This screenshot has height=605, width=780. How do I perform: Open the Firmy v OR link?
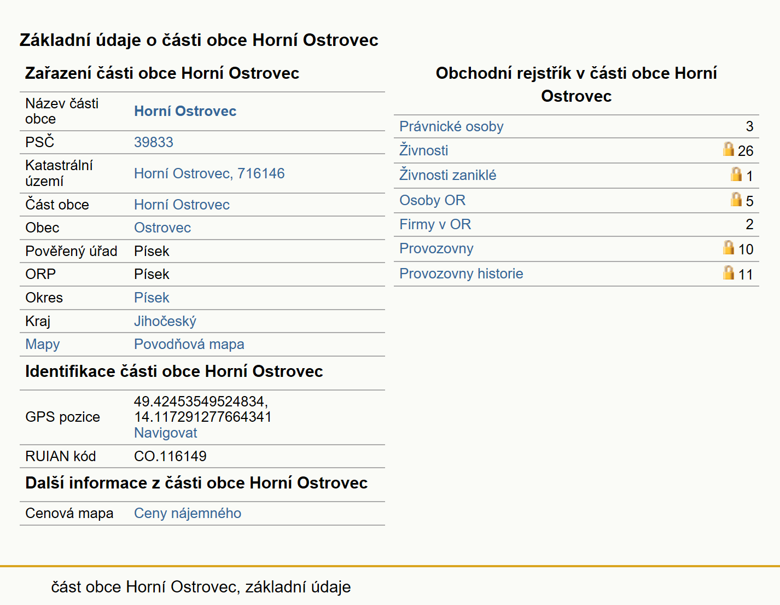[435, 224]
